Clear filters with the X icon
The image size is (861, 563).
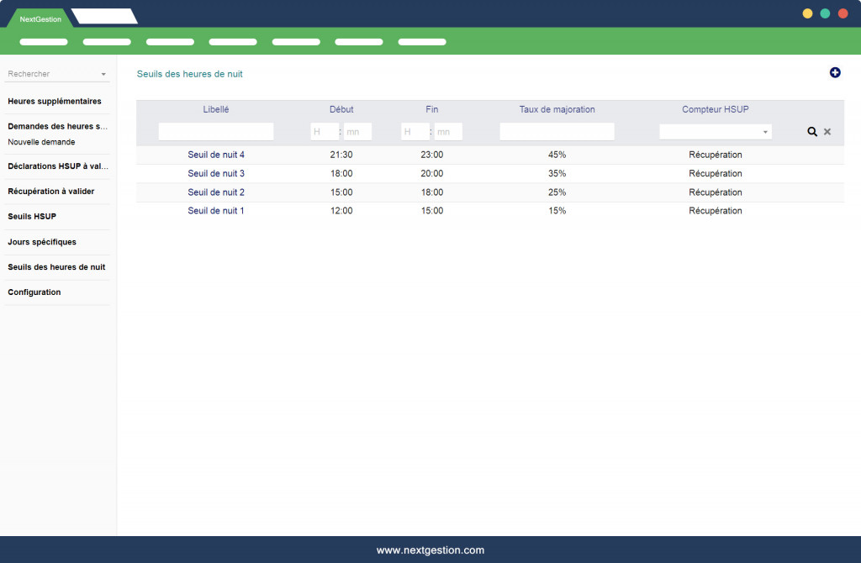827,132
